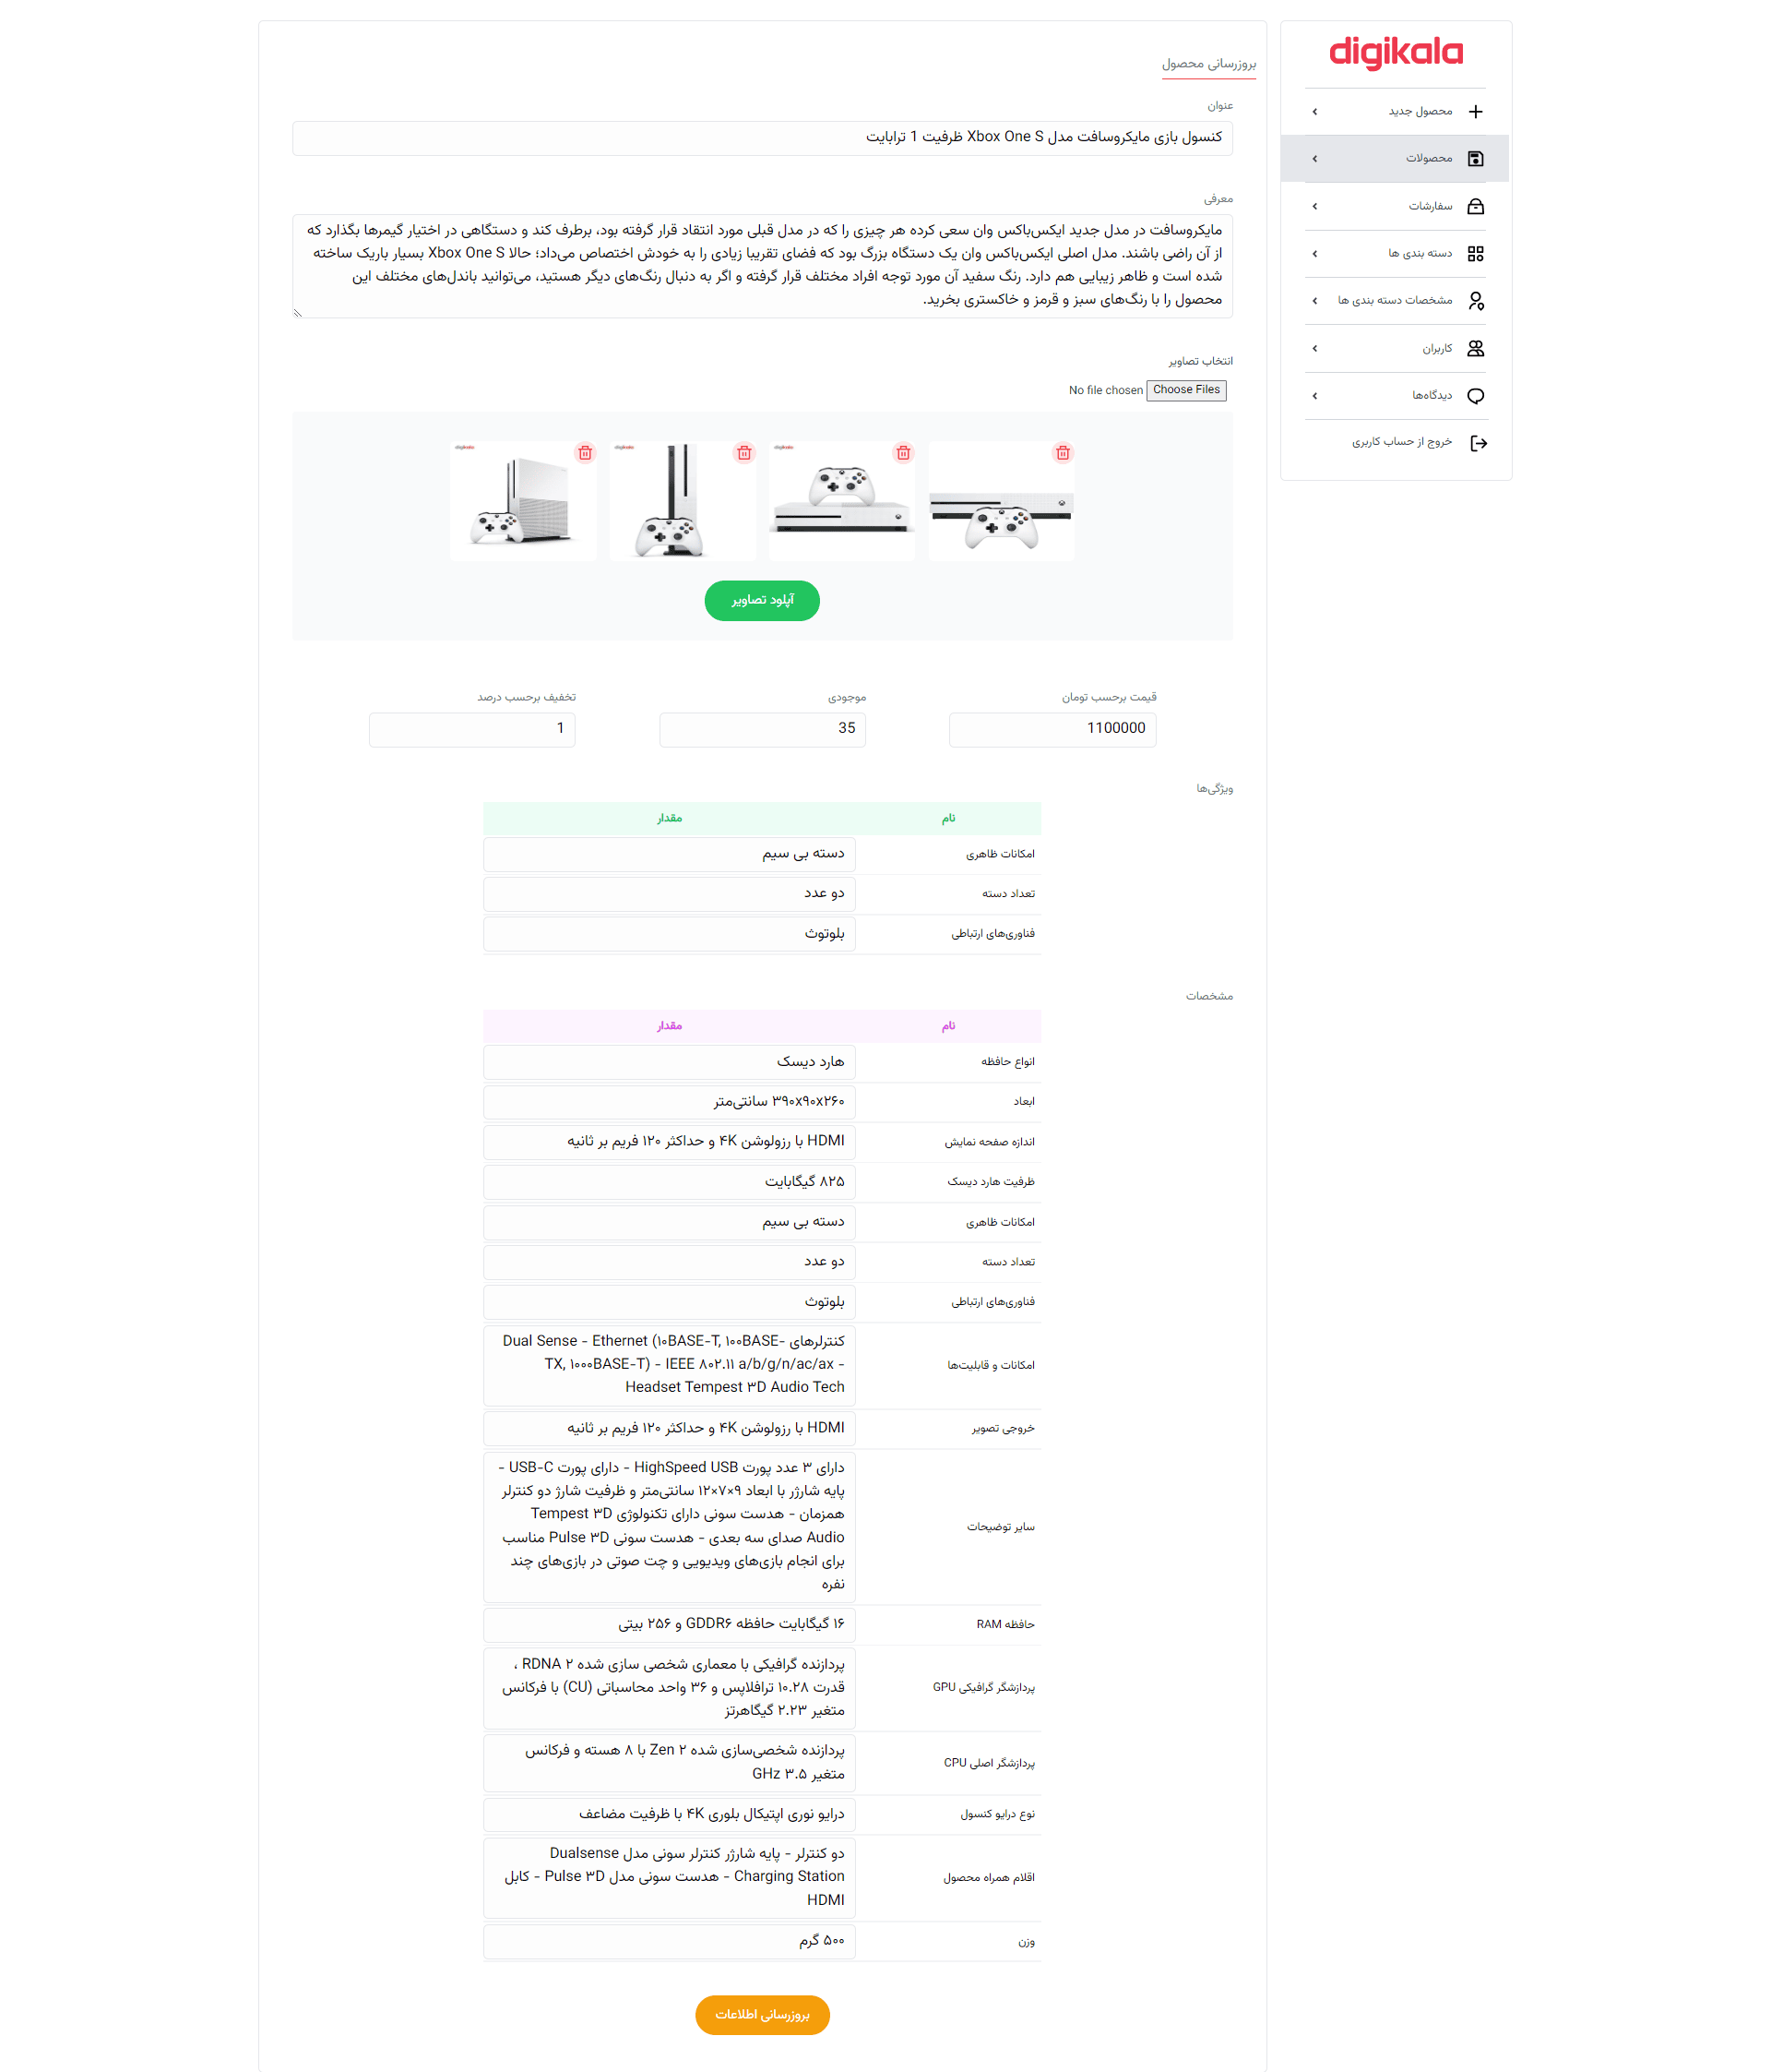The width and height of the screenshot is (1771, 2072).
Task: Click the plus icon for محصول جدید
Action: [x=1475, y=111]
